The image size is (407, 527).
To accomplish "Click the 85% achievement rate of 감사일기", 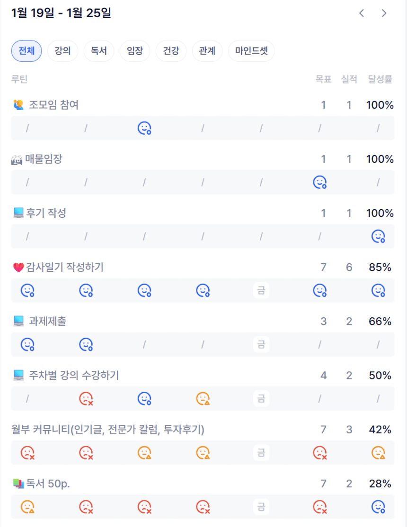I will coord(380,268).
